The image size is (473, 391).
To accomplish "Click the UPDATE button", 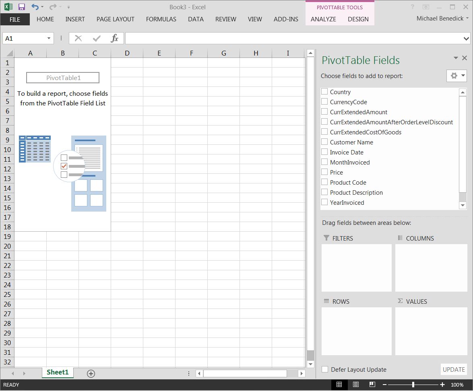I will click(x=454, y=369).
